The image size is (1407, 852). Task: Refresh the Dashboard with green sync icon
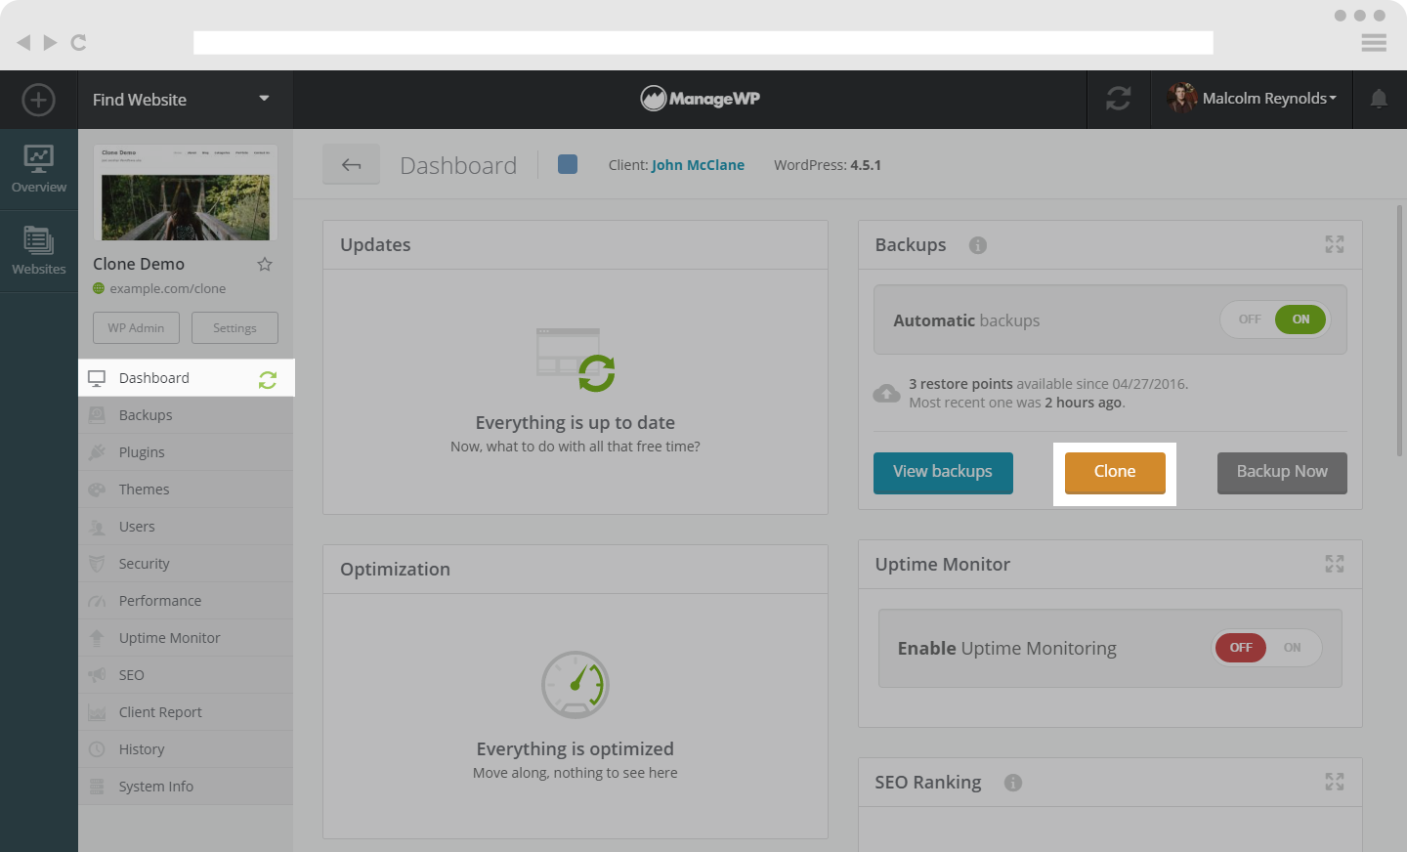(268, 379)
